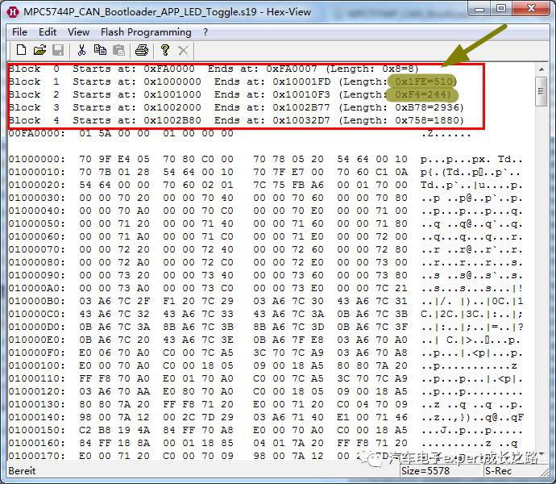Click address label 010000F0:
Image resolution: width=556 pixels, height=484 pixels.
point(37,353)
